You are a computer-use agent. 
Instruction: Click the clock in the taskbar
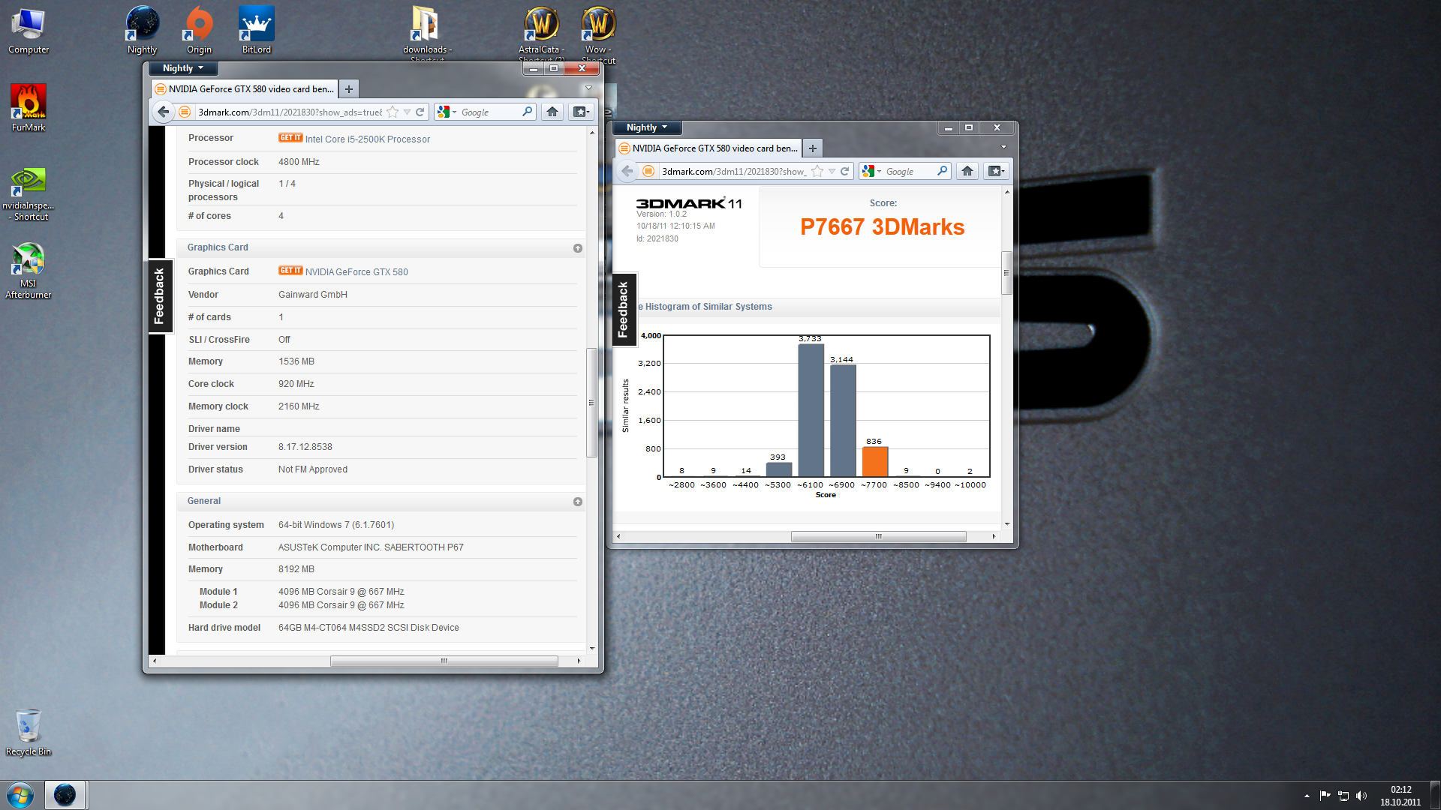(x=1400, y=796)
